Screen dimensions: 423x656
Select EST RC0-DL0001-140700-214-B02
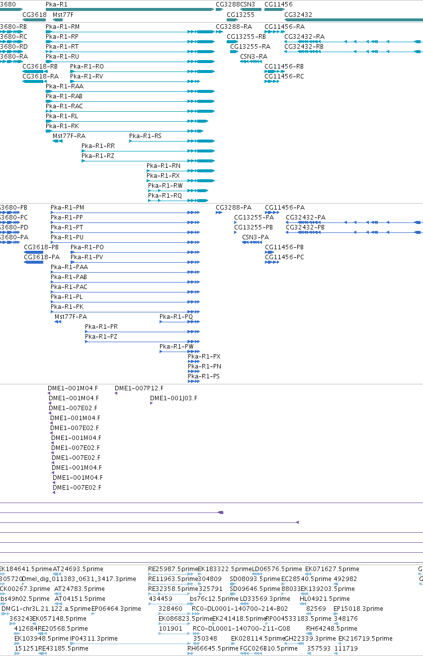tap(240, 609)
